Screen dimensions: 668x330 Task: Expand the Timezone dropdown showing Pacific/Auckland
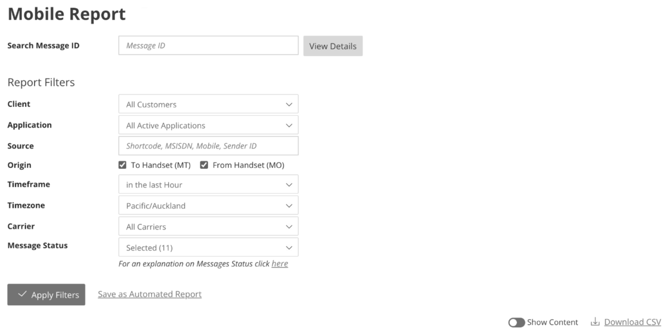pyautogui.click(x=208, y=206)
